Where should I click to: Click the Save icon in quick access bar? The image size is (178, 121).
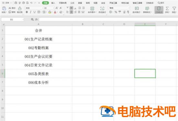(x=16, y=3)
